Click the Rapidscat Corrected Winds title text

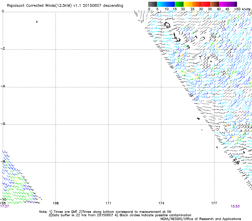(x=65, y=6)
